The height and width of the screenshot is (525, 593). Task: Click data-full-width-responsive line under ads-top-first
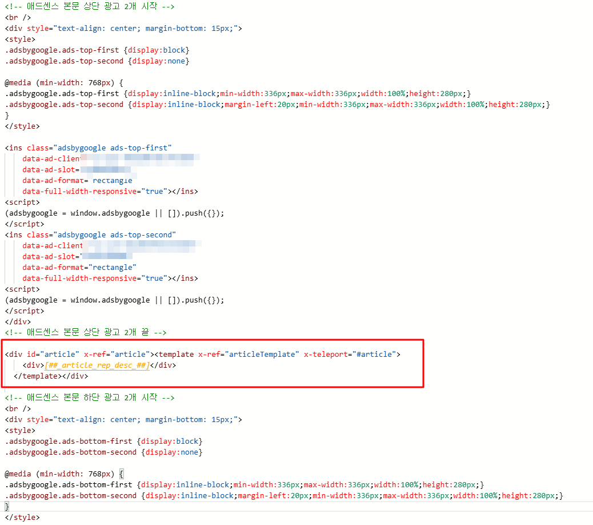110,192
